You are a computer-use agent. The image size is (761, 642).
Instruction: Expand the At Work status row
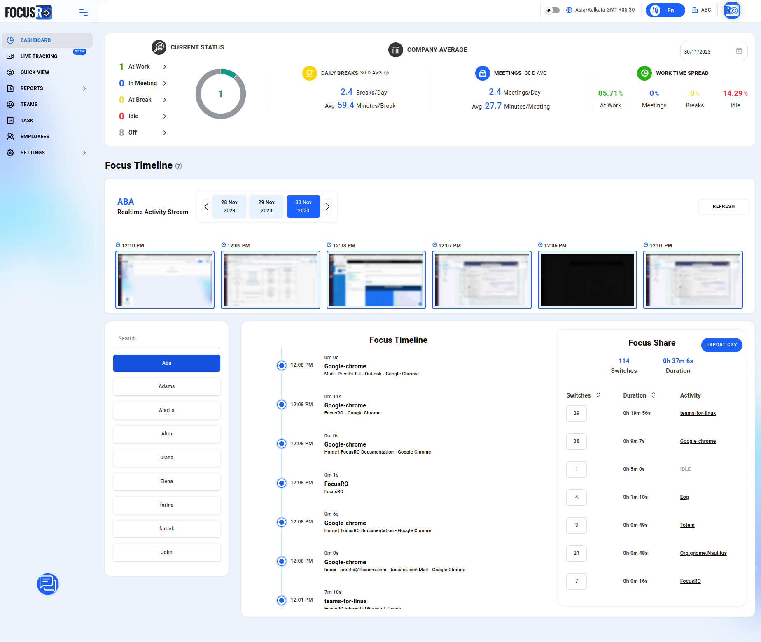(164, 66)
